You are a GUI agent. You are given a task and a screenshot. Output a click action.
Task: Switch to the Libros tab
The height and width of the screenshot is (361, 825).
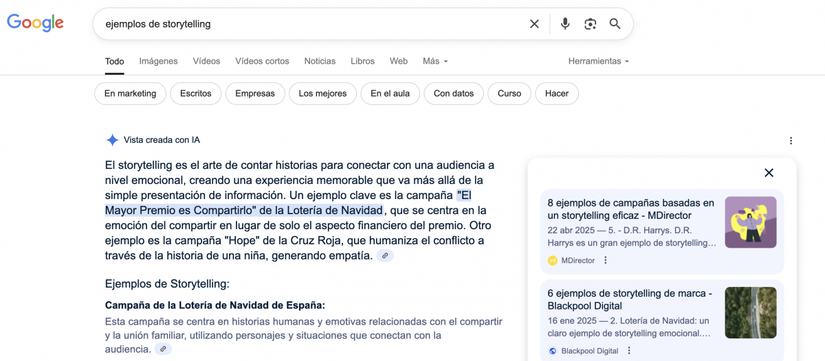point(362,61)
